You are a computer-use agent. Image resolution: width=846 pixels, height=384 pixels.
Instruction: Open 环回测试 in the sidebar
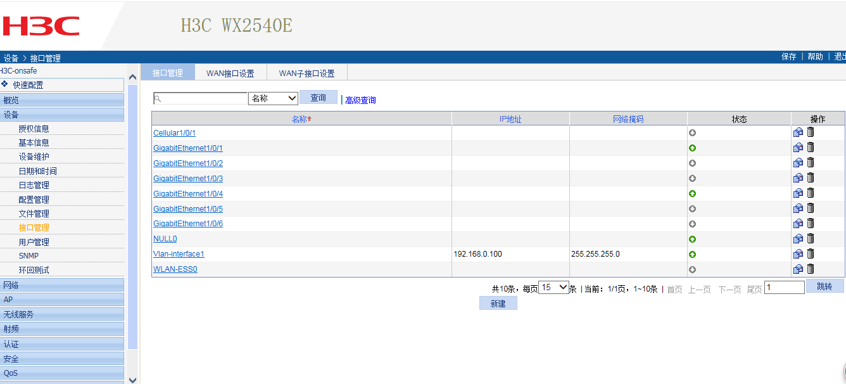pyautogui.click(x=34, y=270)
